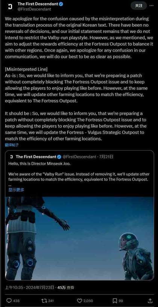
Task: Open the quoted post's avatar icon
Action: [11, 157]
